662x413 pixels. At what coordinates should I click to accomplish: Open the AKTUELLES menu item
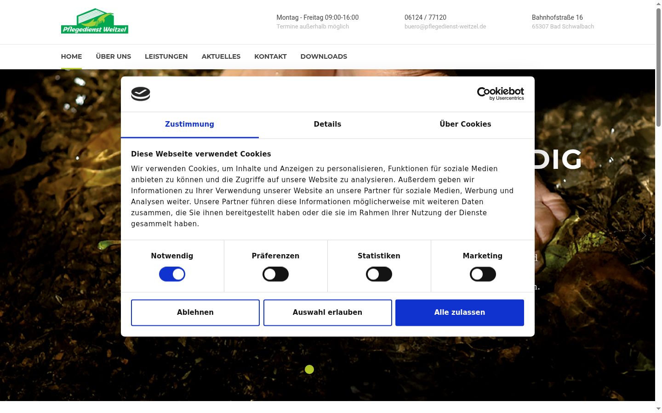pyautogui.click(x=221, y=56)
